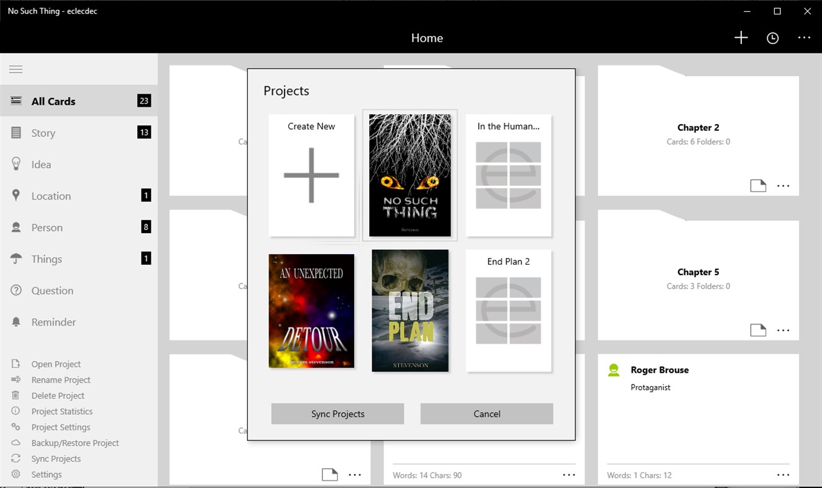Select the Question category
The image size is (822, 488).
[79, 290]
